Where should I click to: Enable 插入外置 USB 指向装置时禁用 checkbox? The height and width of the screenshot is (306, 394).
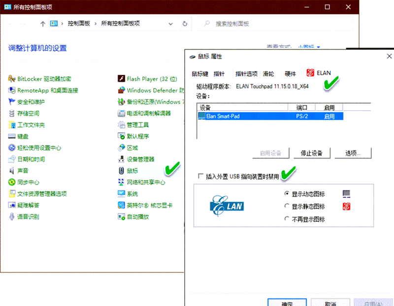[200, 176]
